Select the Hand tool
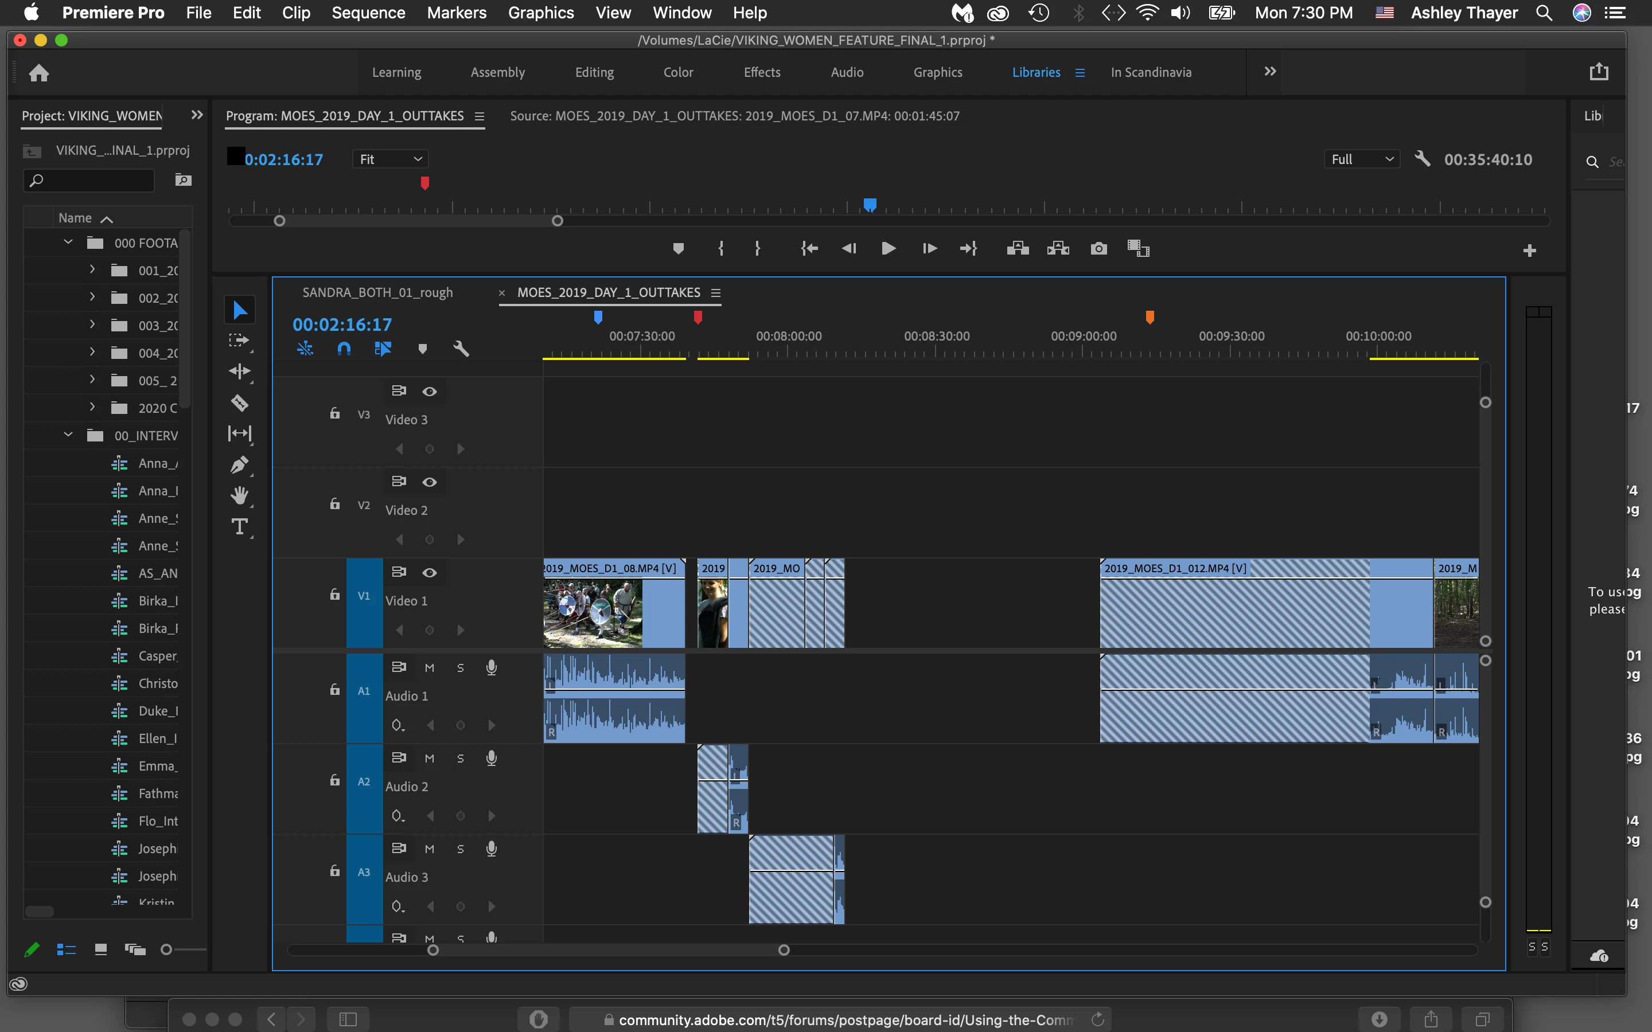This screenshot has width=1652, height=1032. [x=240, y=495]
